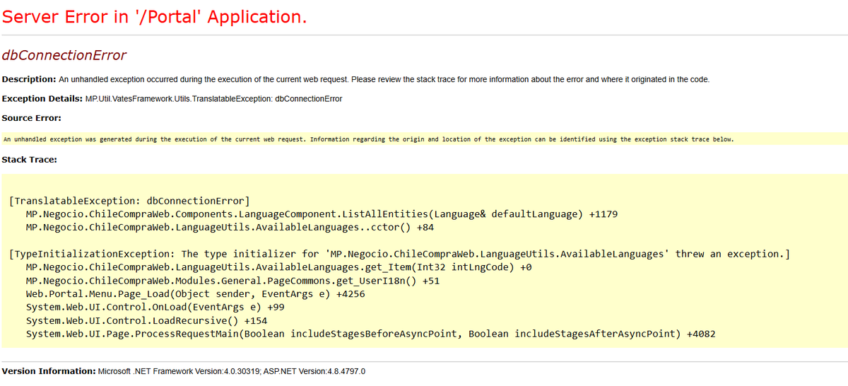Viewport: 848px width, 386px height.
Task: Click the "Source Error:" label
Action: click(32, 117)
